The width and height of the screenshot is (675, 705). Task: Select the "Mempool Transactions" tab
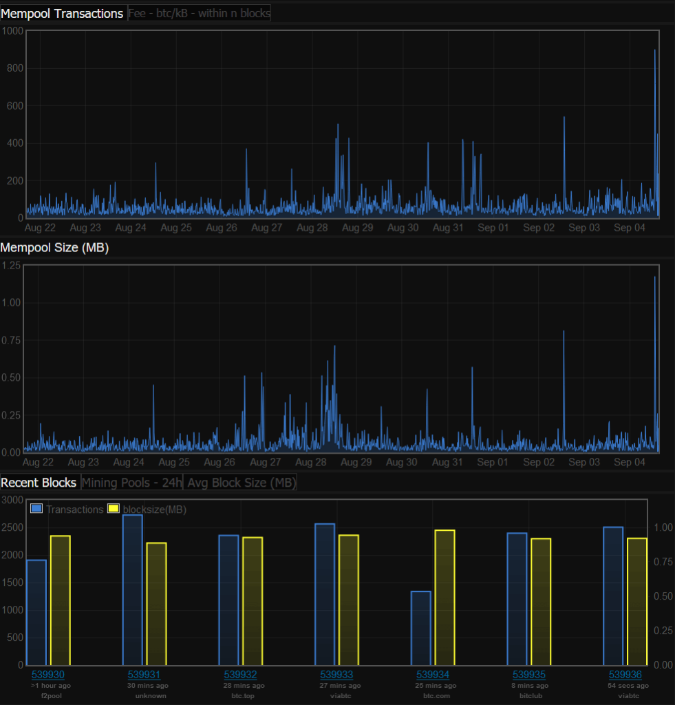click(x=63, y=12)
